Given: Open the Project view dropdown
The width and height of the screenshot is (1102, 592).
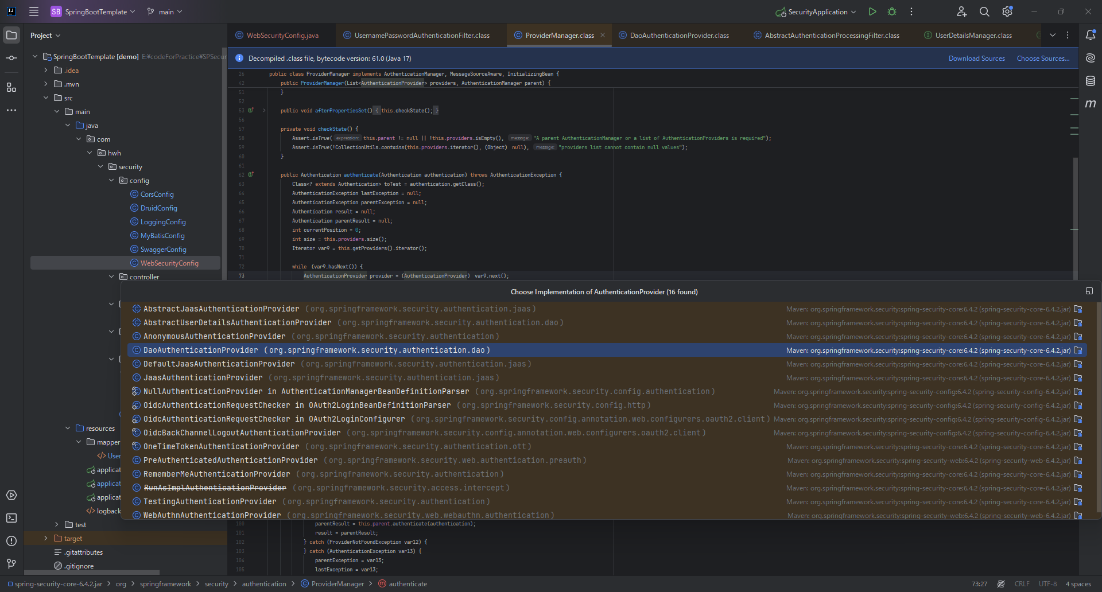Looking at the screenshot, I should [x=45, y=36].
